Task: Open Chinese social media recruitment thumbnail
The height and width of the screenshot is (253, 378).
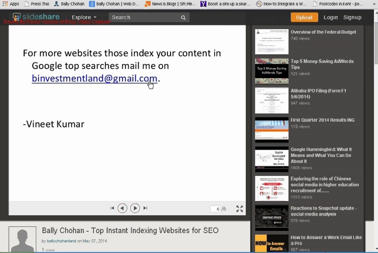Action: [x=272, y=189]
